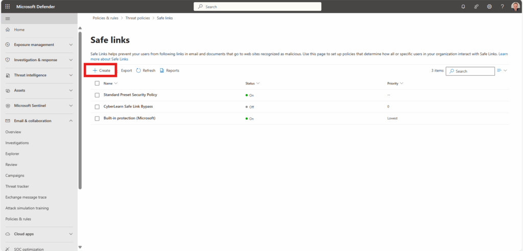Expand the Exposure management chevron
Screen dimensions: 523x251
pyautogui.click(x=70, y=44)
